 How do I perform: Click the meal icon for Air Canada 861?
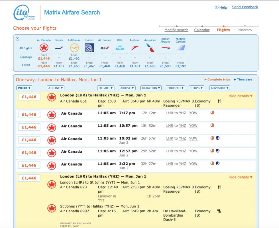click(x=219, y=101)
